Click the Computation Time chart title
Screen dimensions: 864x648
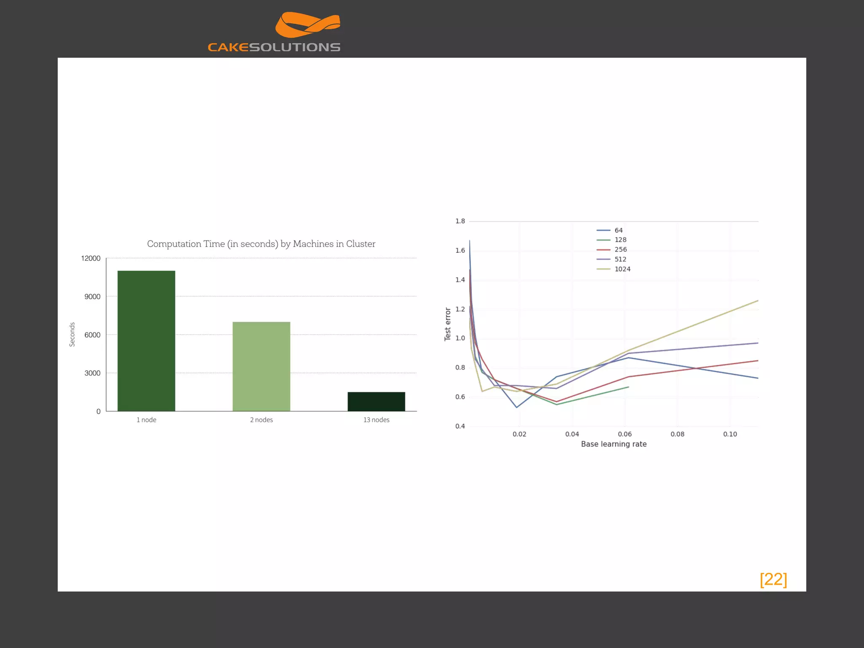click(261, 244)
